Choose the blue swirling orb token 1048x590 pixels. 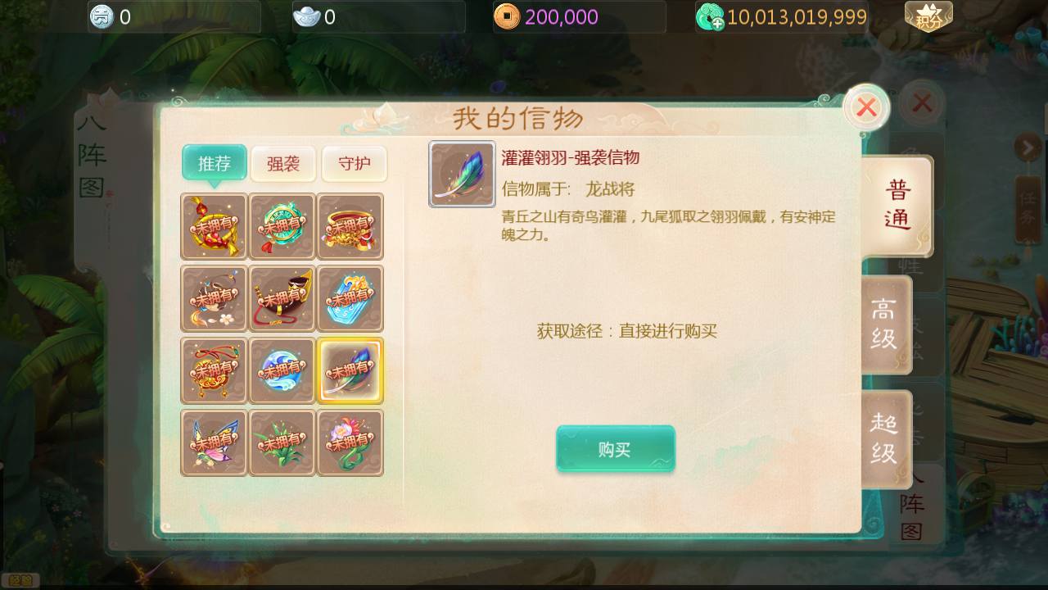[282, 370]
